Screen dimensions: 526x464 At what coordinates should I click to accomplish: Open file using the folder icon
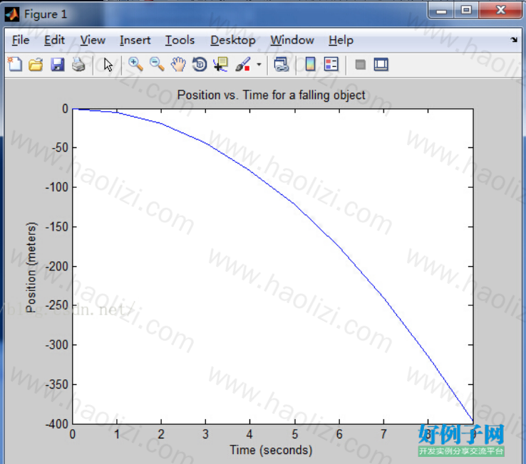[x=36, y=64]
